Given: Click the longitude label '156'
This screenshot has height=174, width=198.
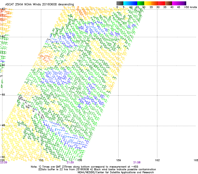Looking at the screenshot, I should point(80,160).
